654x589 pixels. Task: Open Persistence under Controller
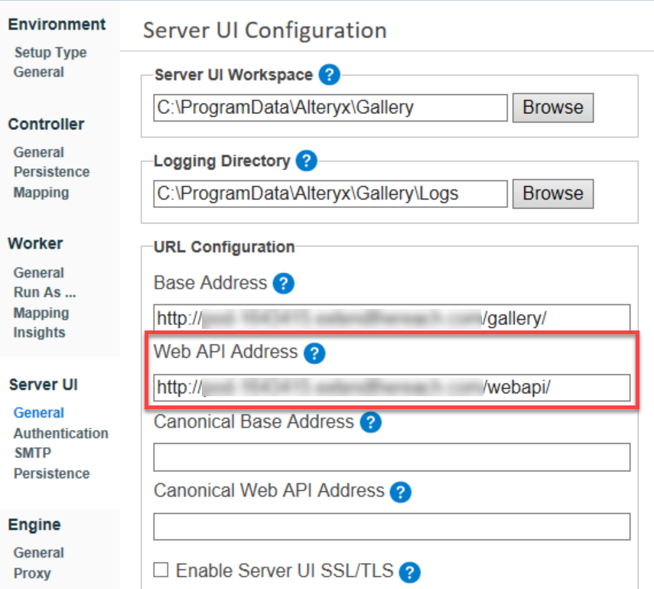(x=51, y=171)
